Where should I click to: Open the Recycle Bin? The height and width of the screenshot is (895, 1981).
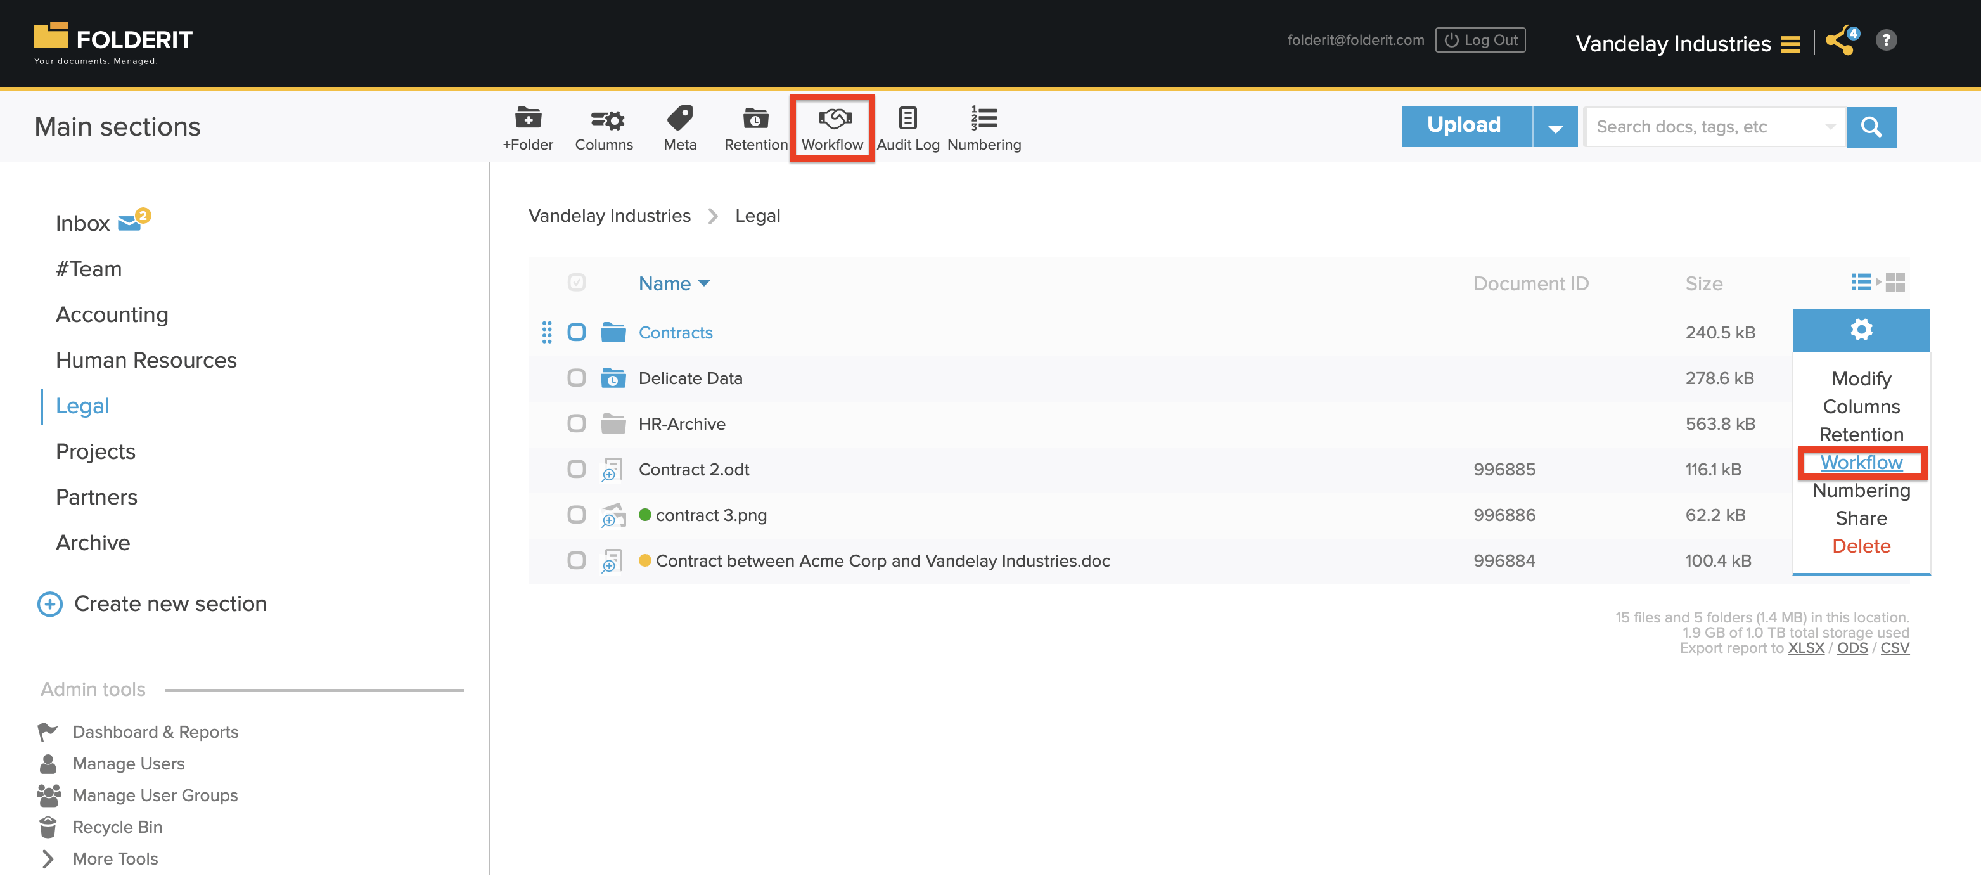pos(117,827)
